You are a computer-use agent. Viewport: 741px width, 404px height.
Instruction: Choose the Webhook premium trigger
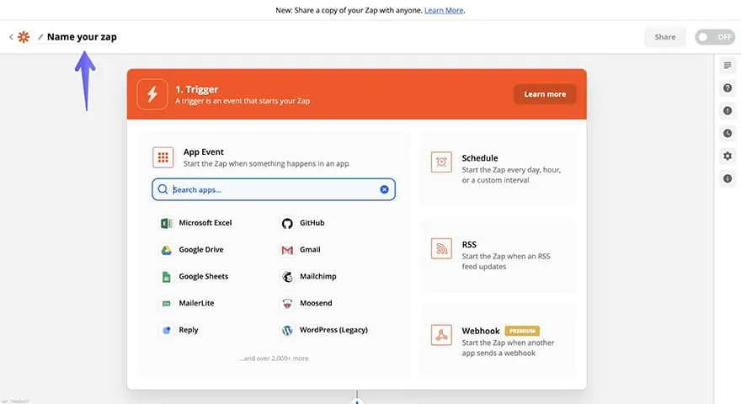(498, 342)
